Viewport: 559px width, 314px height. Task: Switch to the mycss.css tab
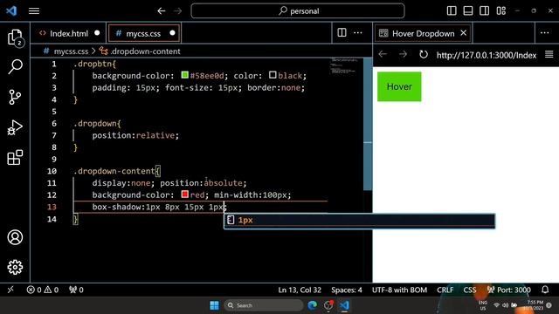(x=144, y=33)
